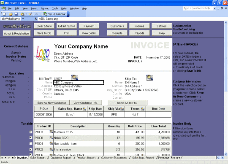Open the Tools menu

click(55, 8)
